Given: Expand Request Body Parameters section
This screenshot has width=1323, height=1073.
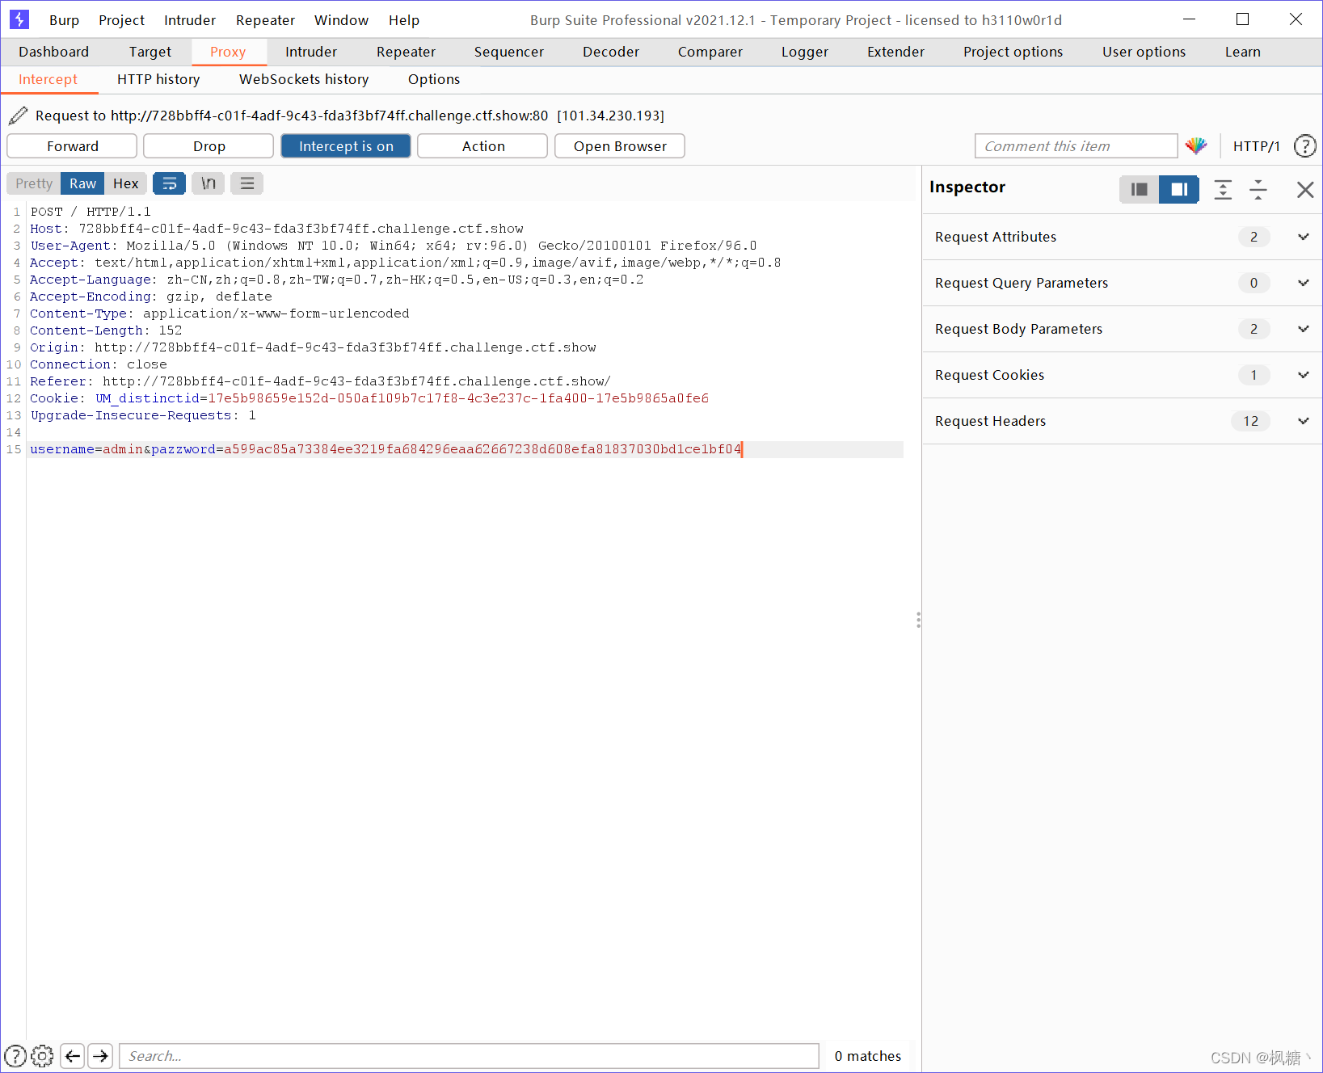Looking at the screenshot, I should click(x=1122, y=329).
